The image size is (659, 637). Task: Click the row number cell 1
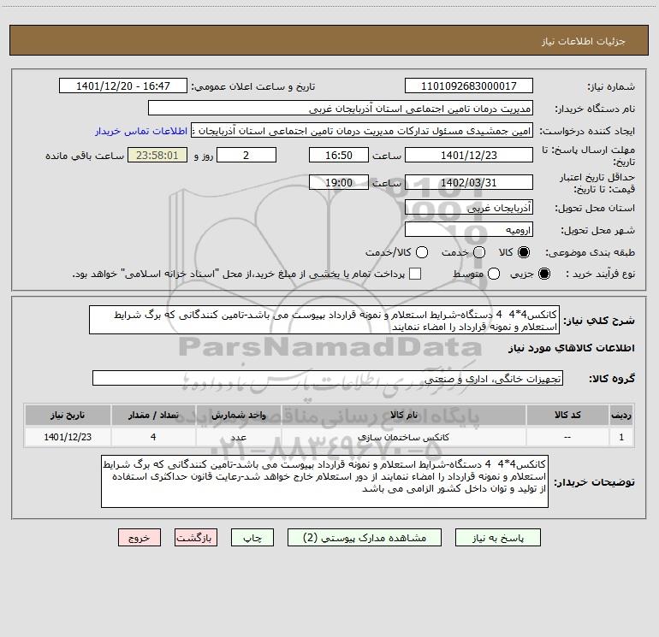click(621, 437)
